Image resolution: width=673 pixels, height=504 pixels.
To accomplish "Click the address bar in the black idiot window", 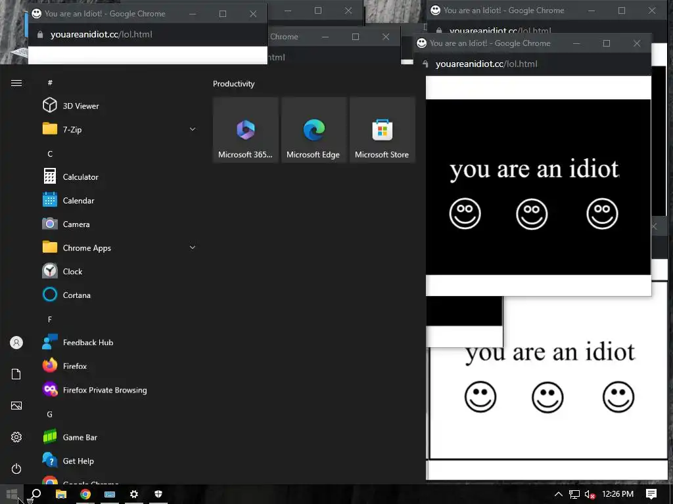I will coord(487,64).
